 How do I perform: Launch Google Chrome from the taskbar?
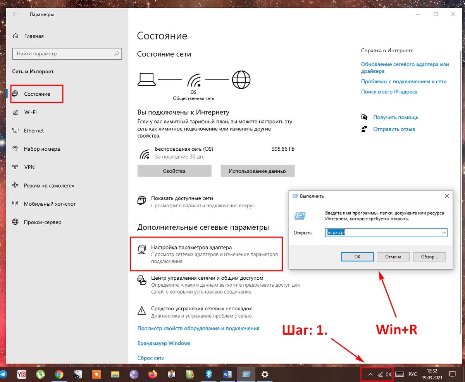pos(59,374)
